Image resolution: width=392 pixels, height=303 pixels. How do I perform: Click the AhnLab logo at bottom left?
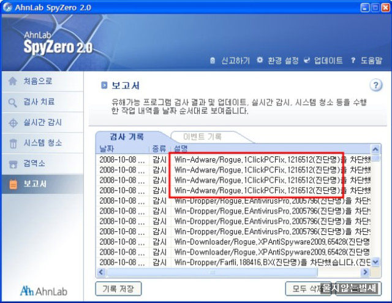pos(43,291)
